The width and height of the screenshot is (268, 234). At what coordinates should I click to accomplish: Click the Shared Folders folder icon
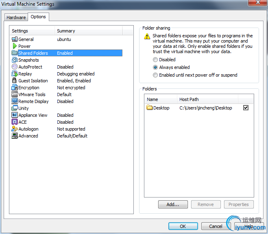(x=15, y=53)
